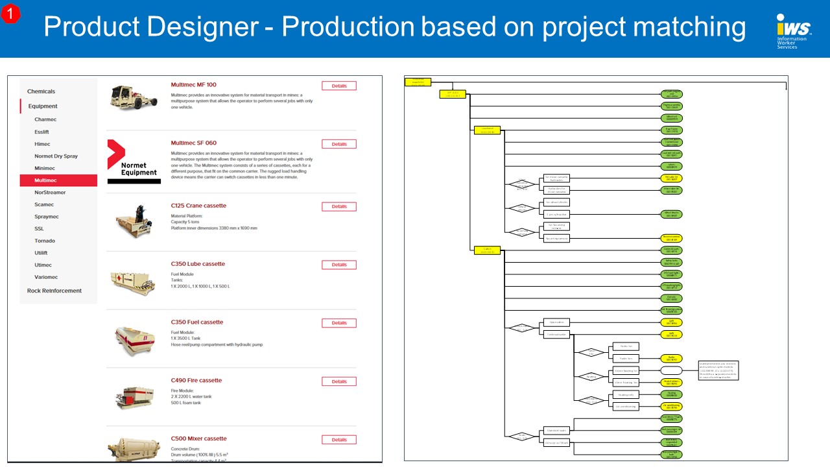
Task: Click the Multimec MF 100 title link
Action: click(194, 85)
